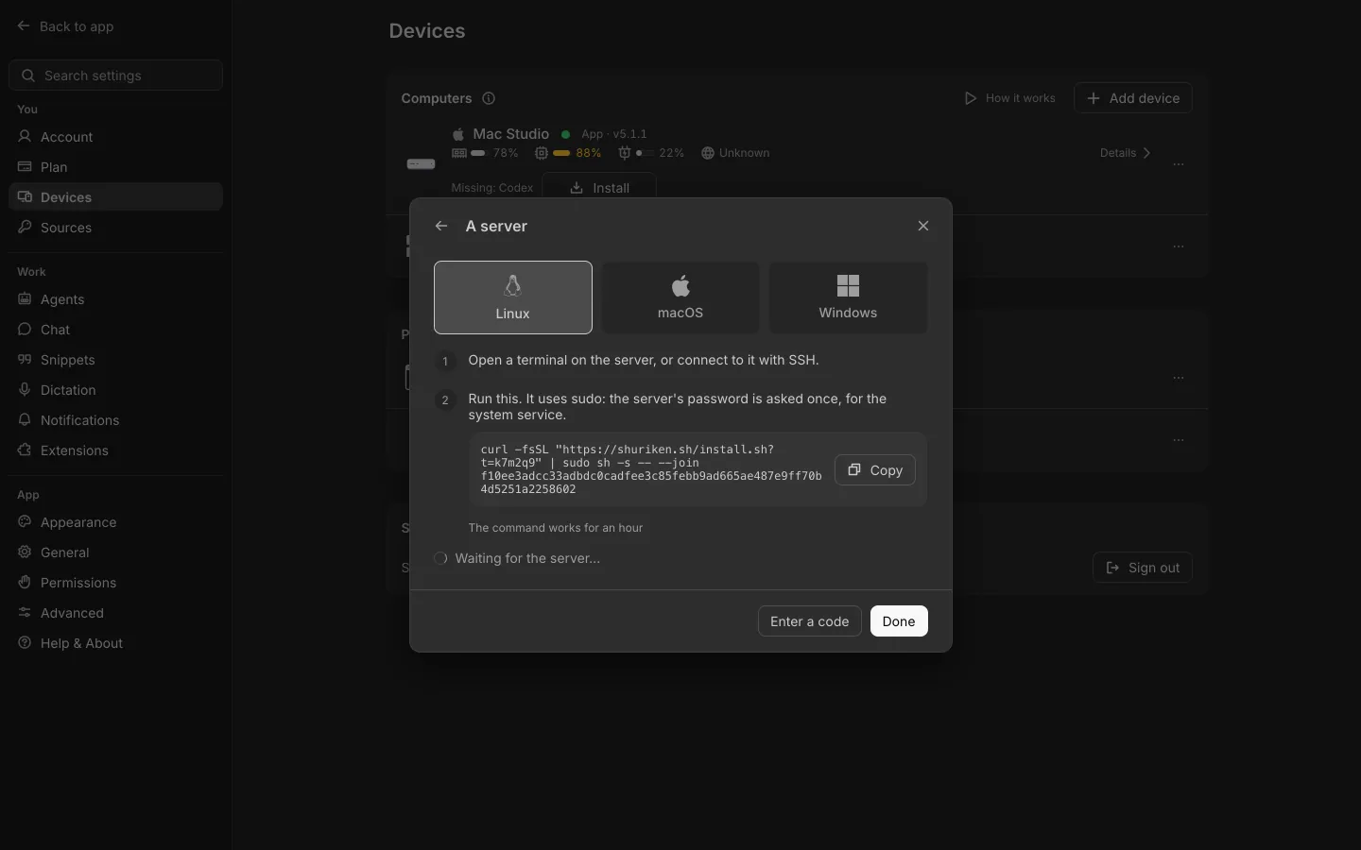The width and height of the screenshot is (1361, 850).
Task: Select the macOS platform tab
Action: click(x=680, y=297)
